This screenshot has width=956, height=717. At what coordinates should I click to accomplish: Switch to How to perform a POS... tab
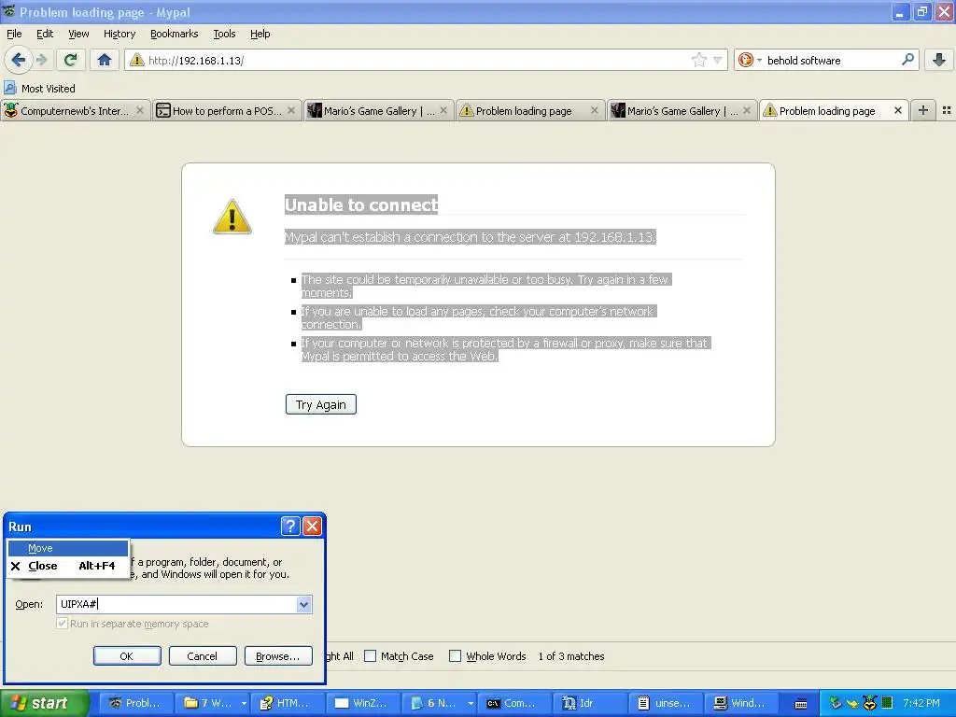[x=226, y=111]
